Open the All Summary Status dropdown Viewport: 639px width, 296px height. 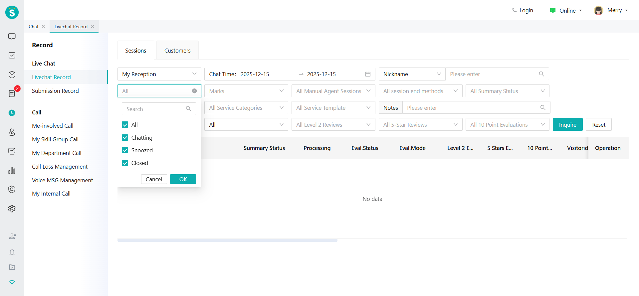pos(507,91)
